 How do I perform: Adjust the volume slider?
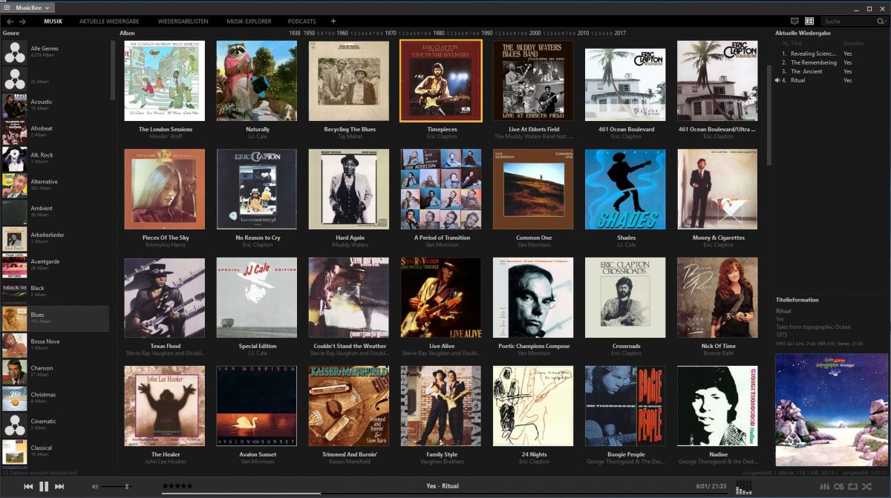127,486
